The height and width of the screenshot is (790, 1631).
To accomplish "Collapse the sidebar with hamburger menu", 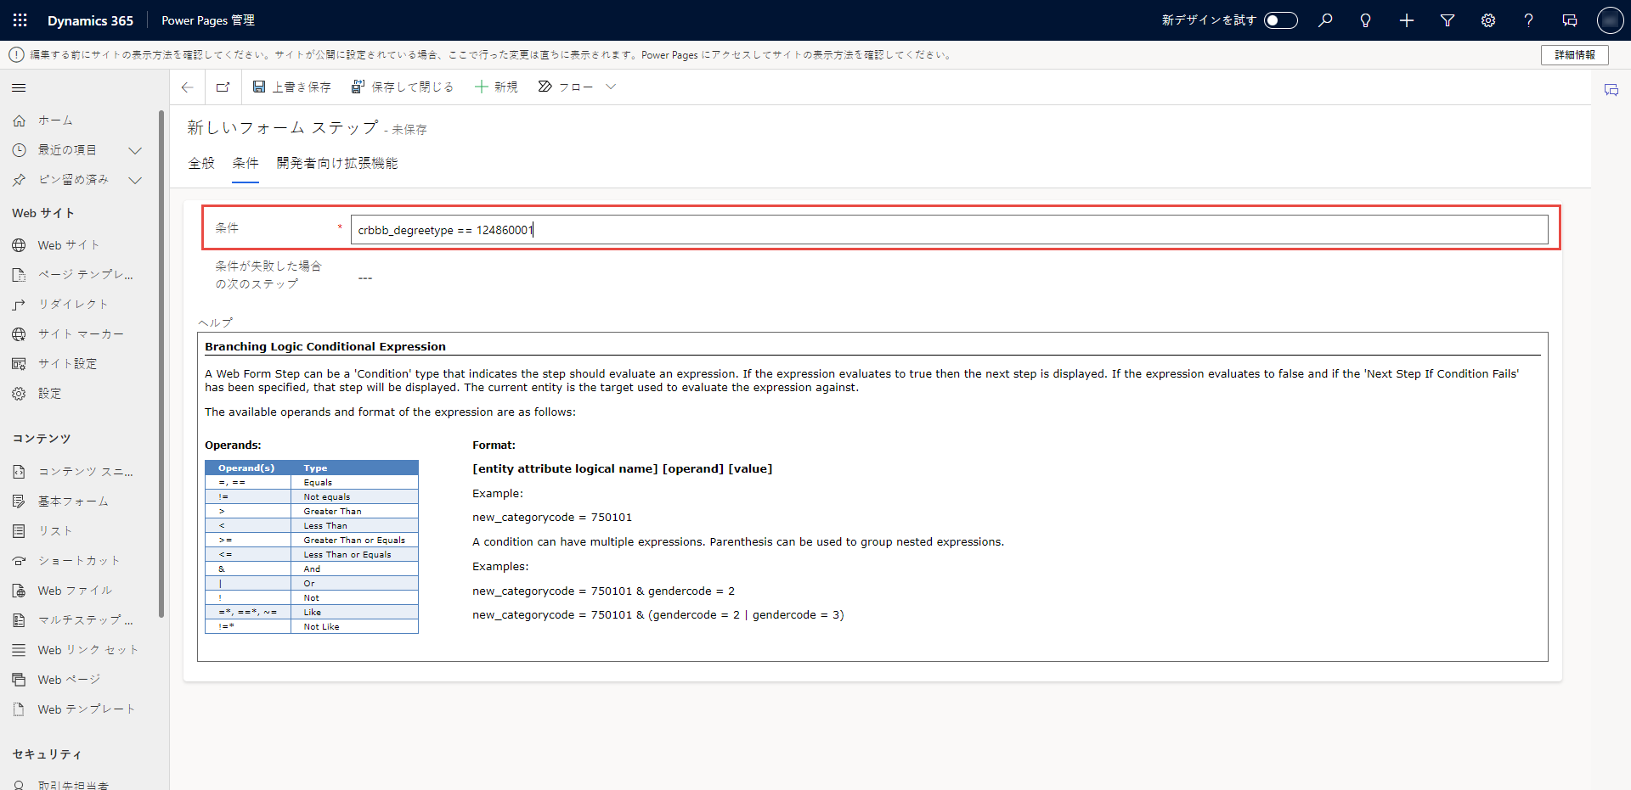I will pyautogui.click(x=19, y=88).
